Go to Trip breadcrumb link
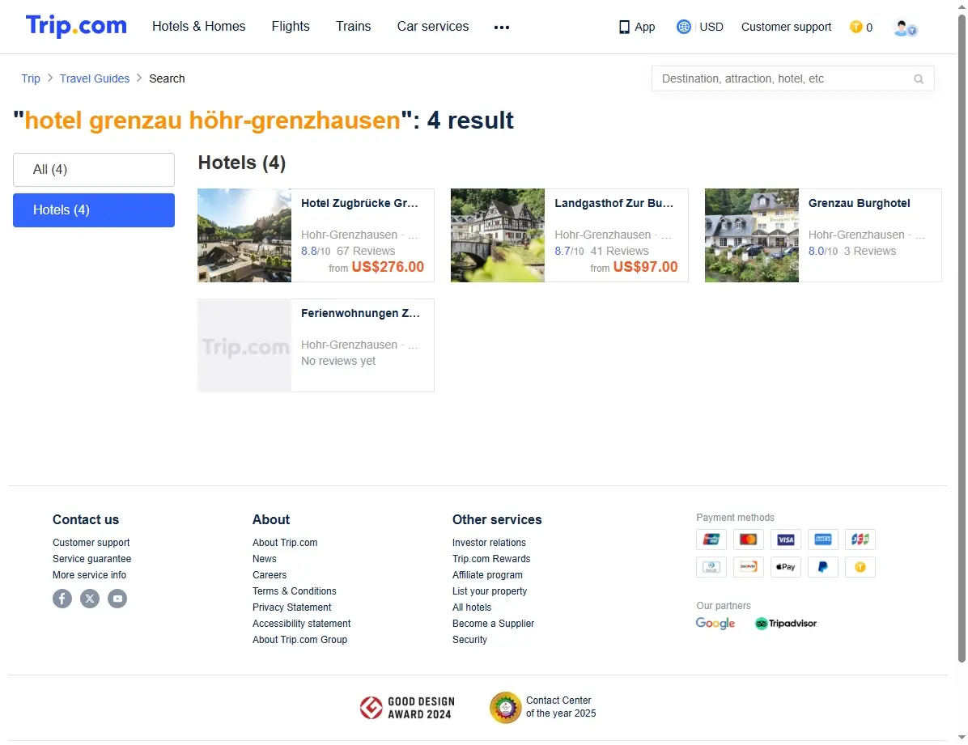968x745 pixels. pyautogui.click(x=30, y=78)
